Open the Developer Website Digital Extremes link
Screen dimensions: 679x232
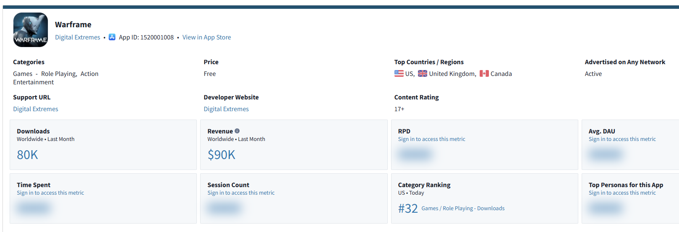coord(226,109)
